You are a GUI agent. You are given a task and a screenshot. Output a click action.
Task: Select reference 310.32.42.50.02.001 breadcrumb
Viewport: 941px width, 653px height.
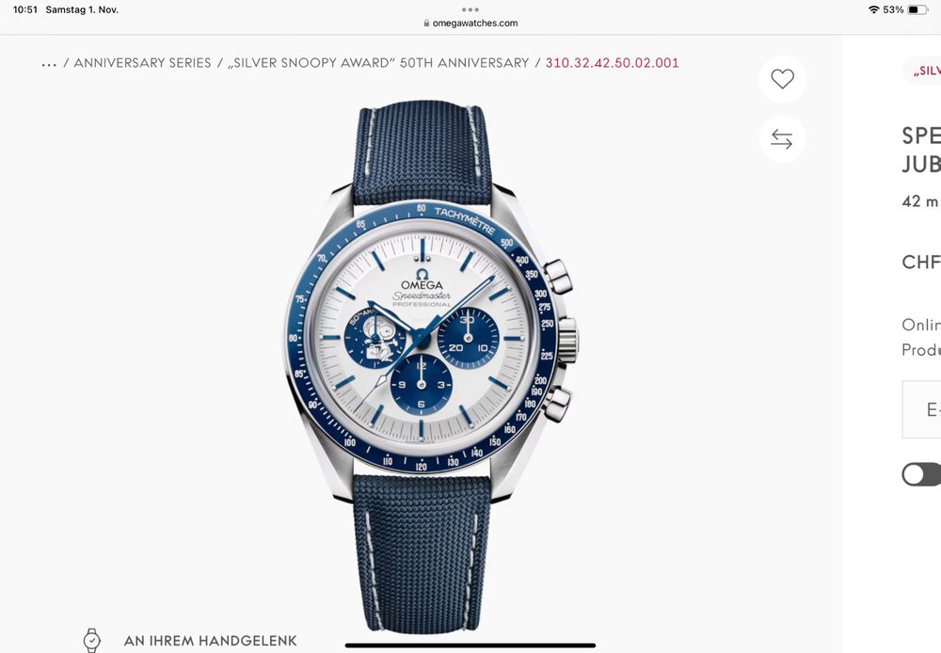[x=613, y=63]
